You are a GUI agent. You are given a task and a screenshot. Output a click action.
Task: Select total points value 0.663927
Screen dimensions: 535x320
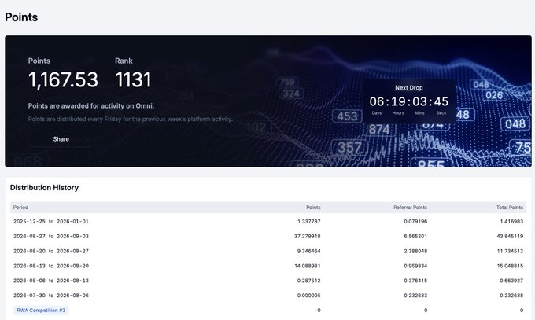[x=511, y=281]
